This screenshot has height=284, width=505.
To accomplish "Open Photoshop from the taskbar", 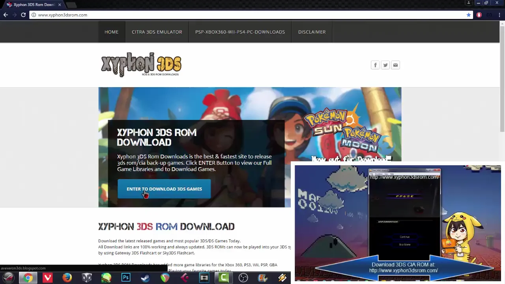I will [126, 278].
